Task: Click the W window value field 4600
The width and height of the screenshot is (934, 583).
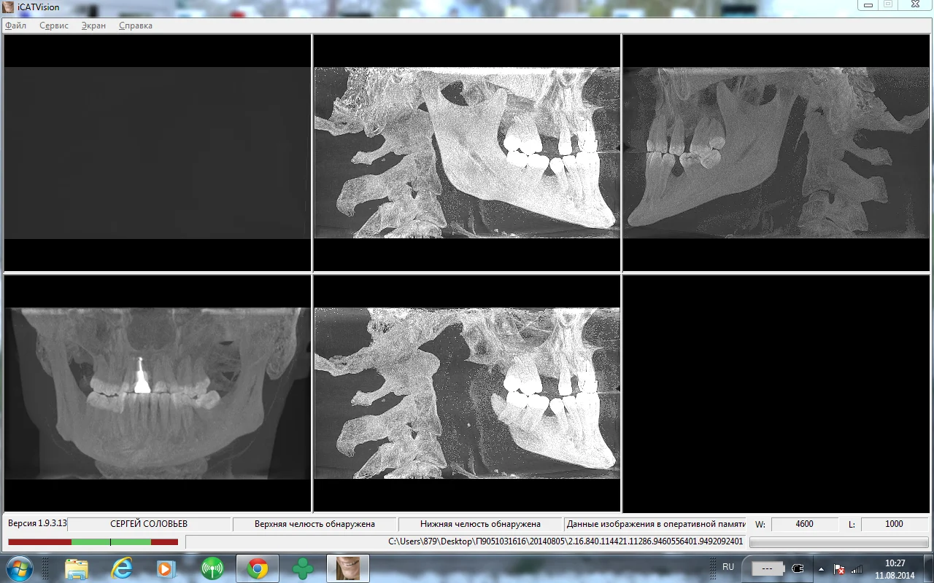Action: coord(804,524)
